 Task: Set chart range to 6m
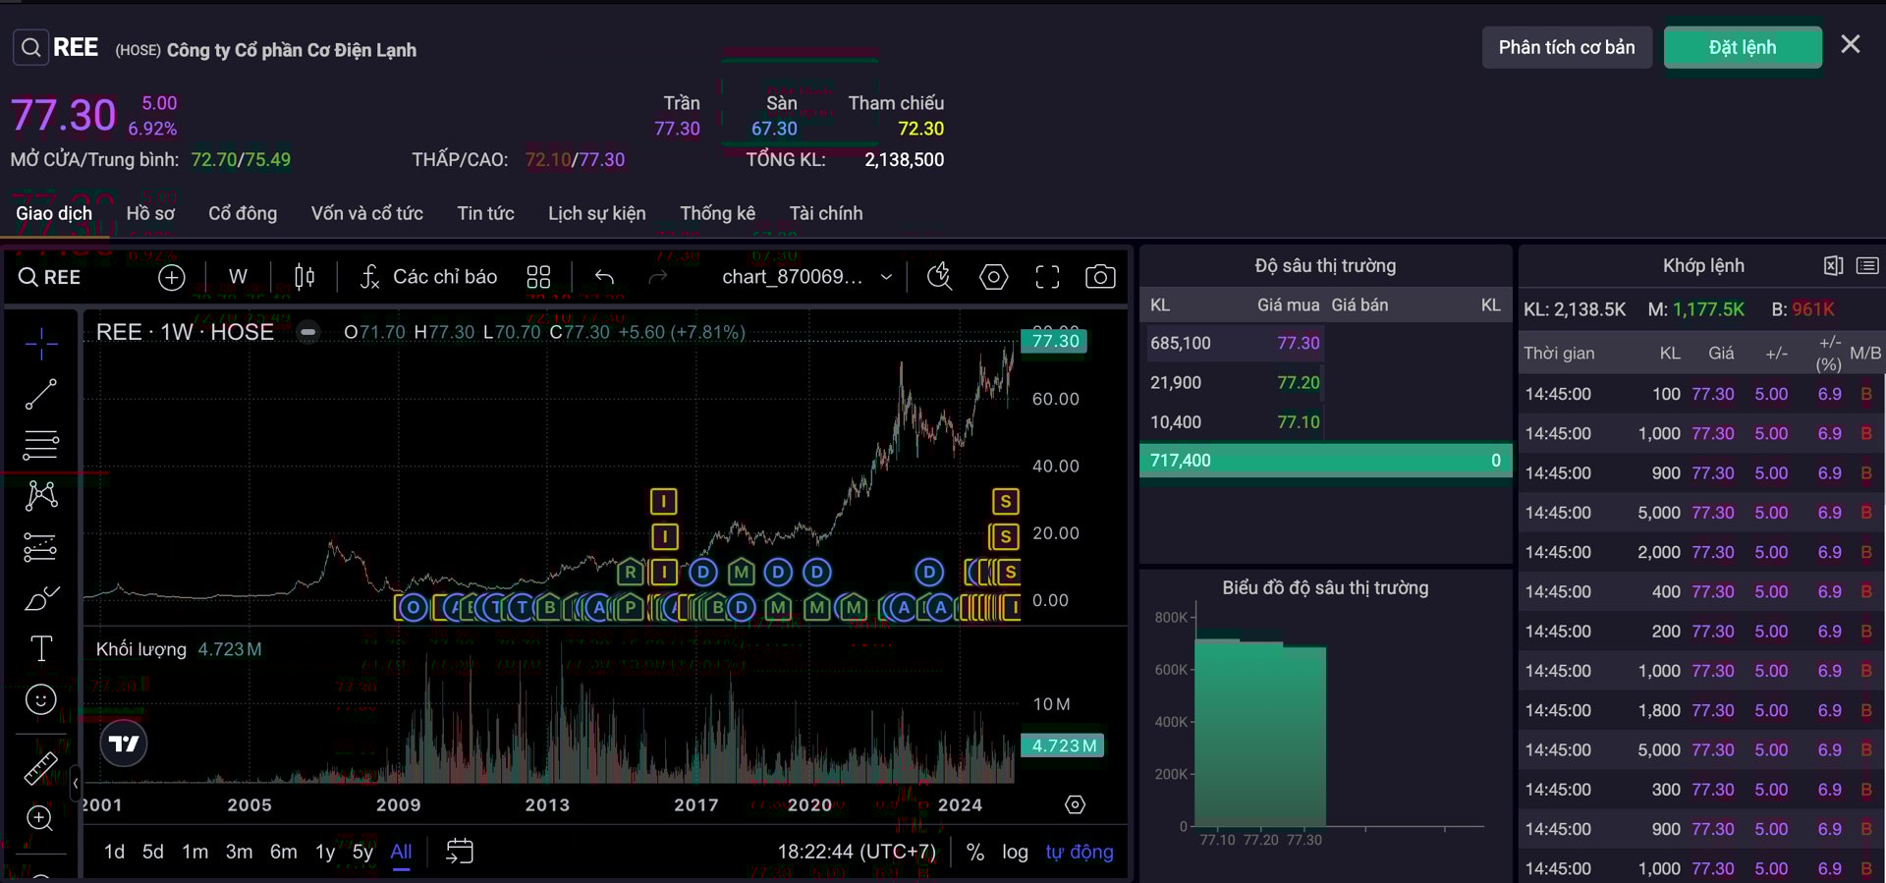pyautogui.click(x=283, y=852)
